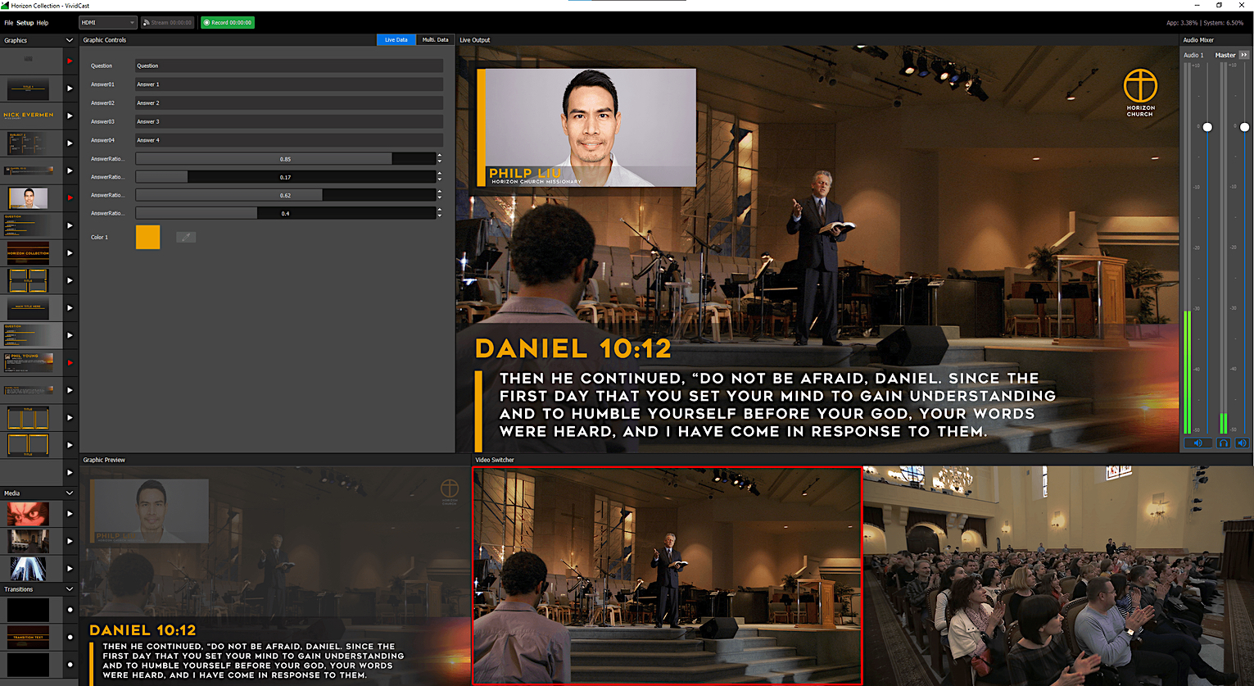This screenshot has height=686, width=1254.
Task: Start recording with the Record button
Action: [x=228, y=23]
